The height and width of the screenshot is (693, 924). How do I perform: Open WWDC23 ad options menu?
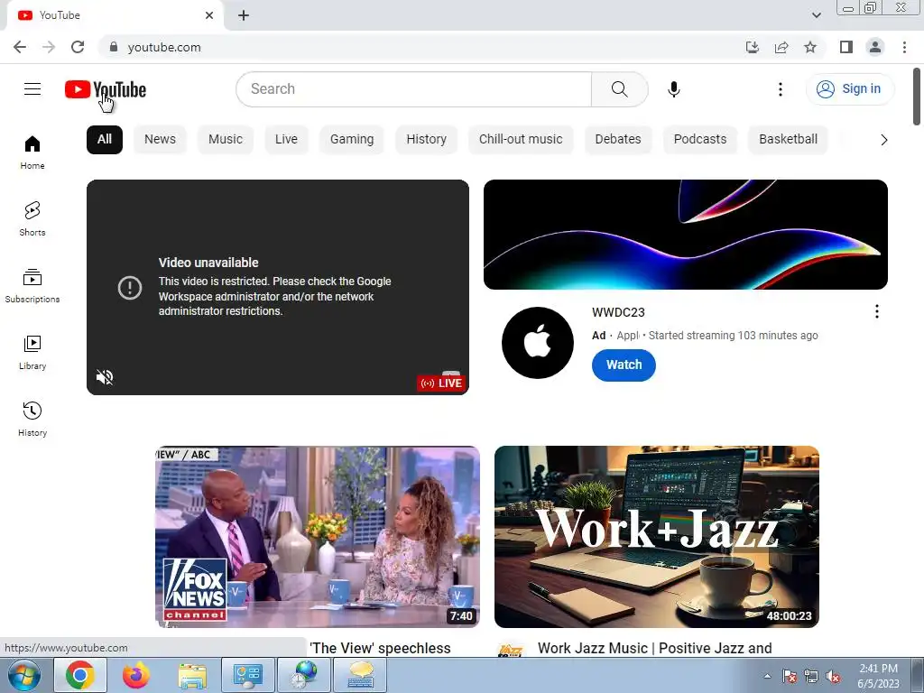click(x=877, y=311)
